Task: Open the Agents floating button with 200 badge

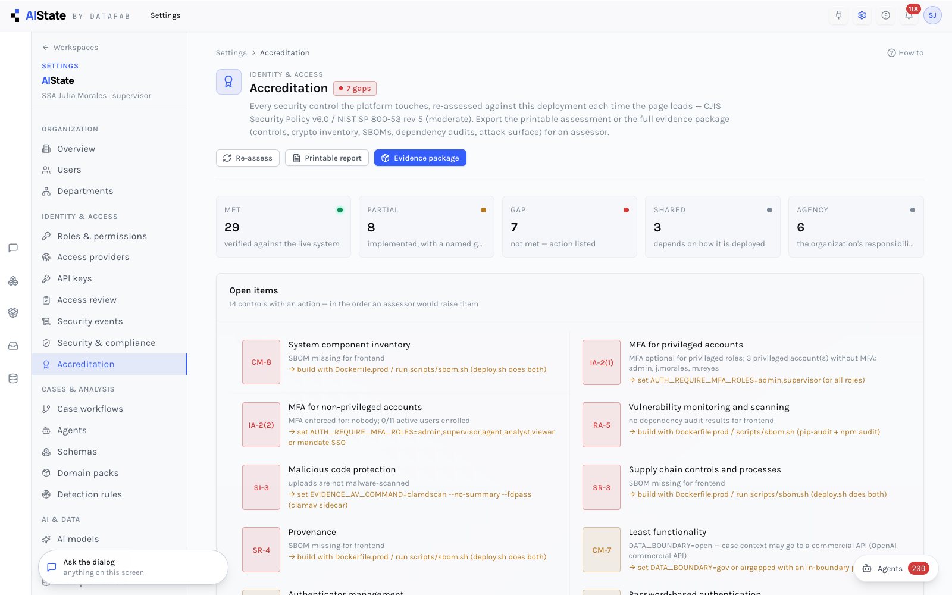Action: [x=895, y=568]
